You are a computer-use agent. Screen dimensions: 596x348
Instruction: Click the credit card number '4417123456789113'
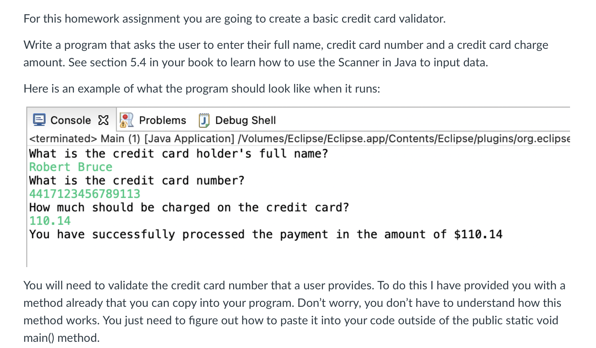(84, 194)
